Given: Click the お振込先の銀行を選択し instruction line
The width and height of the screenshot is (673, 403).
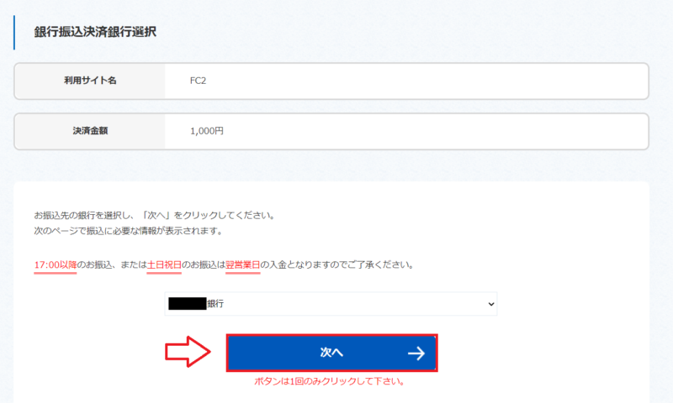Looking at the screenshot, I should (155, 215).
